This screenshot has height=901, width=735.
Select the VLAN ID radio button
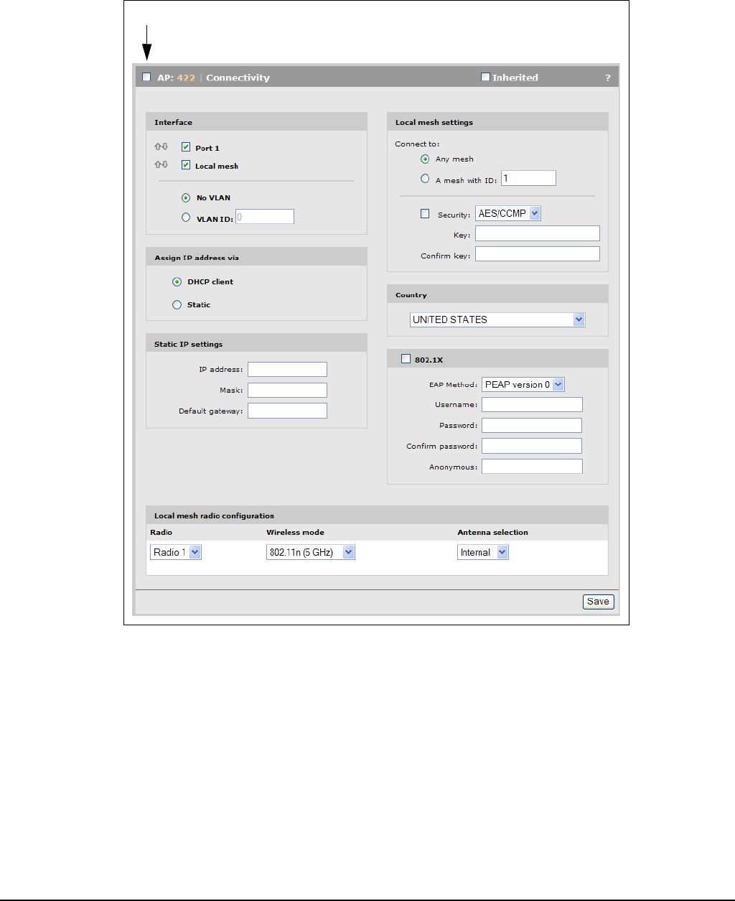point(186,218)
